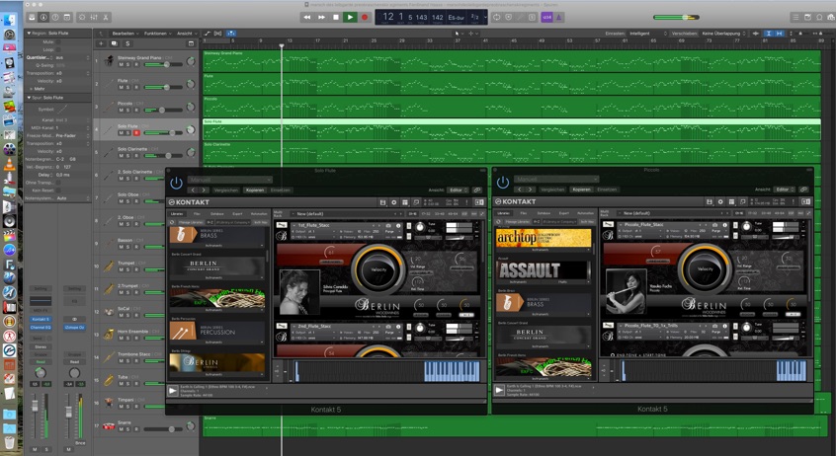The width and height of the screenshot is (836, 456).
Task: Open the Verschieben Keine Überlappung dropdown
Action: pos(723,33)
